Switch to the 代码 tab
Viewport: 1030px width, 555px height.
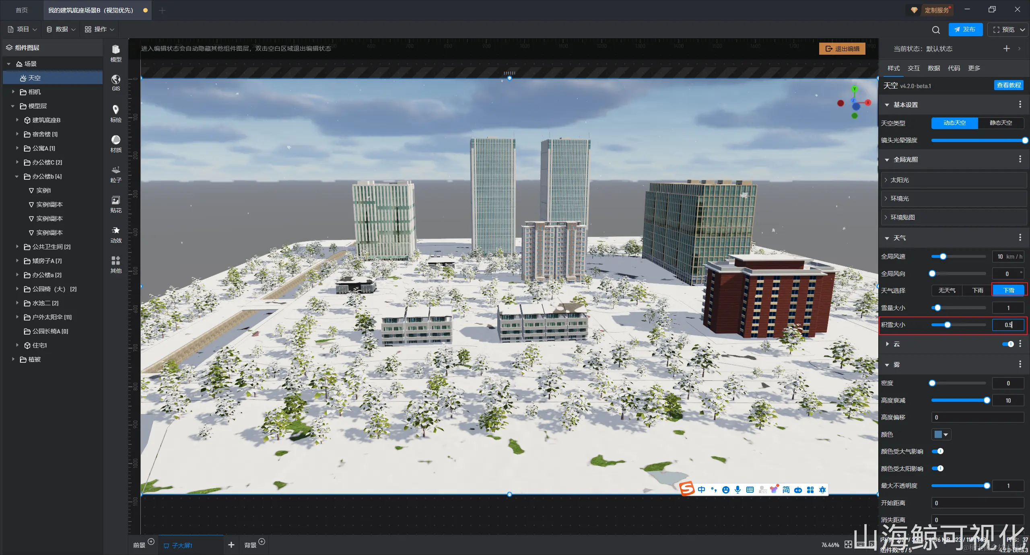954,68
